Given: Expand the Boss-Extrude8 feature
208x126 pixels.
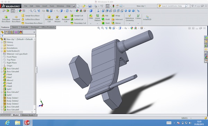Looking at the screenshot, I should click(x=2, y=107).
